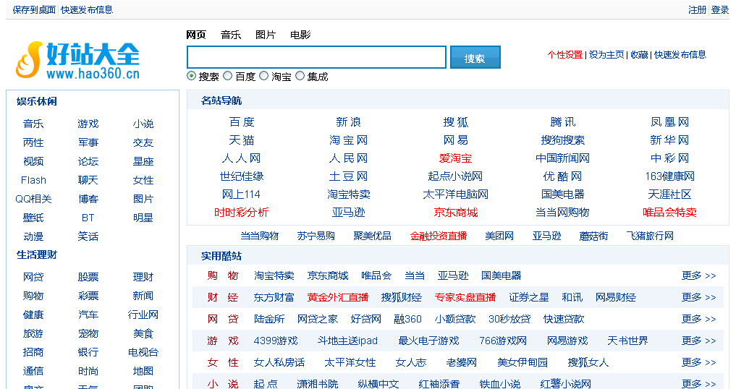Switch to the 网页 search tab
Viewport: 749px width, 389px height.
196,35
